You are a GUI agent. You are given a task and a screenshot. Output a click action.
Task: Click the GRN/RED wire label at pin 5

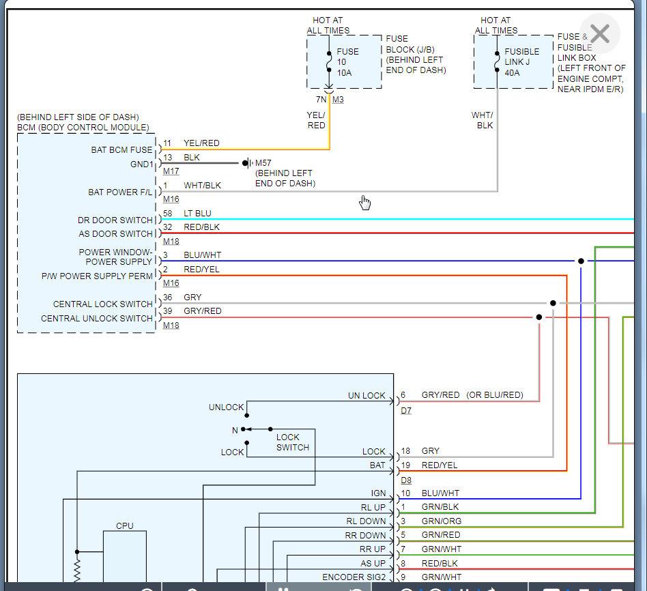(441, 535)
